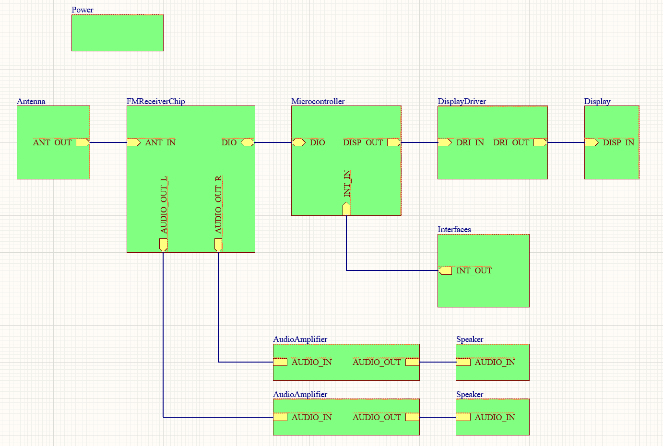Click the DRI_OUT text label
Screen dimensions: 663x446
coord(511,142)
